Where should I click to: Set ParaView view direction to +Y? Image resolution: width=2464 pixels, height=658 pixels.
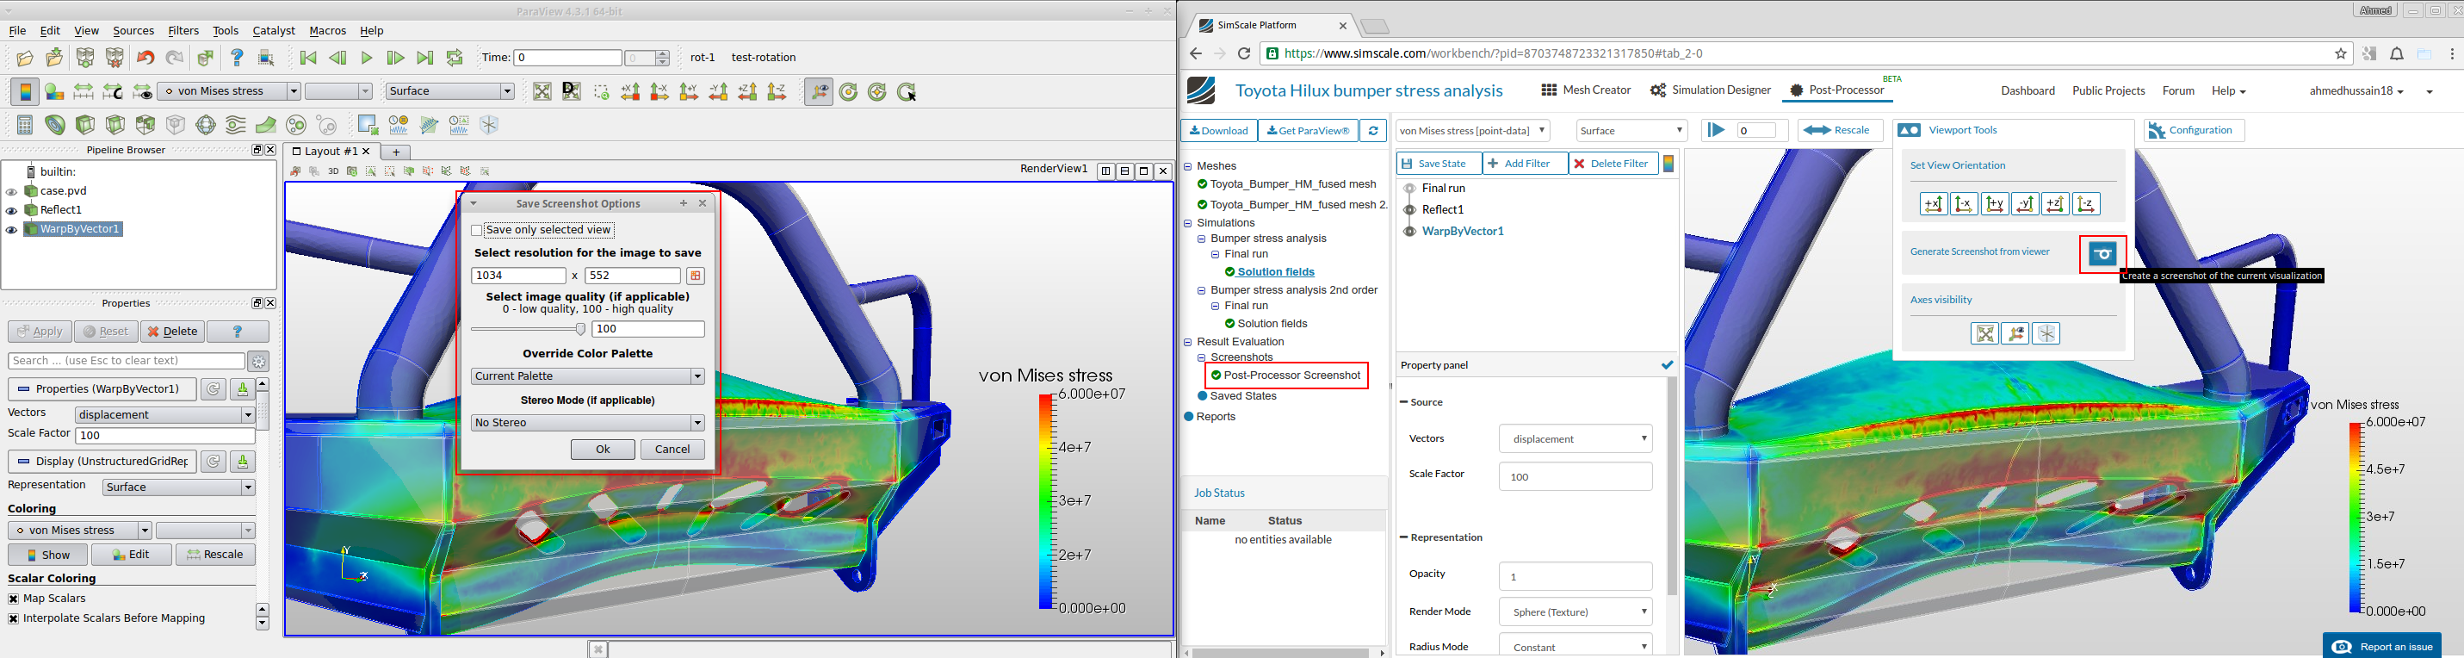(689, 92)
